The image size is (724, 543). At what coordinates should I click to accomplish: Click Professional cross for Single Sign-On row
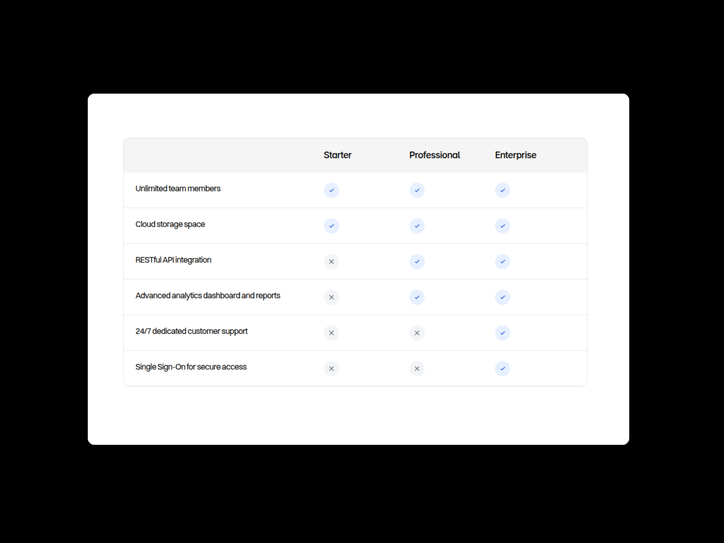(417, 368)
